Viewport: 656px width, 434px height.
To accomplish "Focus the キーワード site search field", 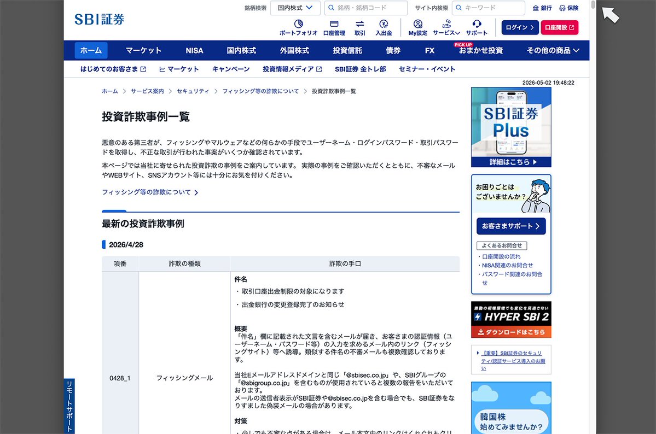I will (x=488, y=8).
